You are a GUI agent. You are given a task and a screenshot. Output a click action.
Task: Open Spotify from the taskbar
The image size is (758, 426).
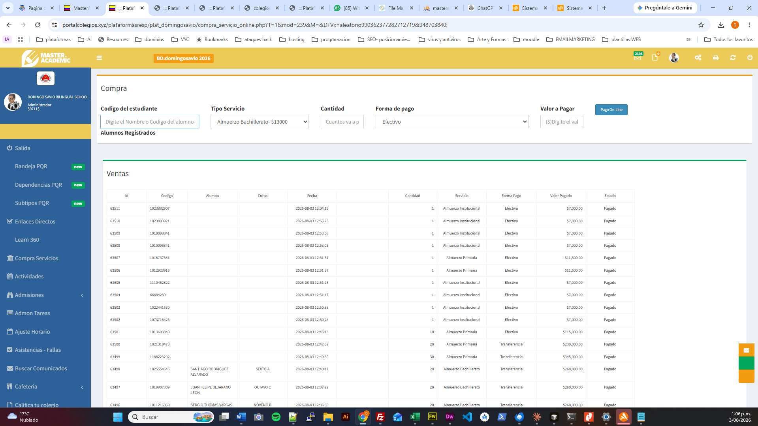coord(276,417)
